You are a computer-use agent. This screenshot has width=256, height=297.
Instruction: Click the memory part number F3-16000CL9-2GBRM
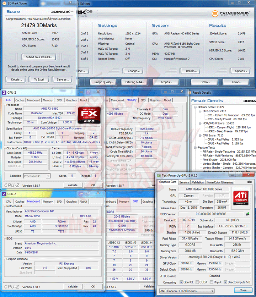pyautogui.click(x=122, y=230)
